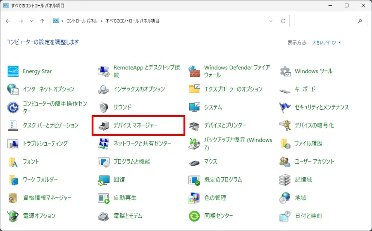The width and height of the screenshot is (372, 231).
Task: Click the search magnifier icon
Action: coord(360,21)
